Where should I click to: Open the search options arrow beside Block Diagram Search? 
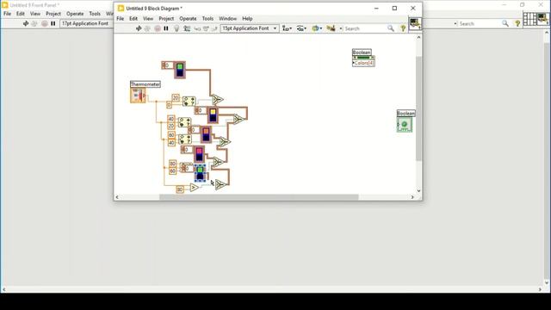[341, 28]
